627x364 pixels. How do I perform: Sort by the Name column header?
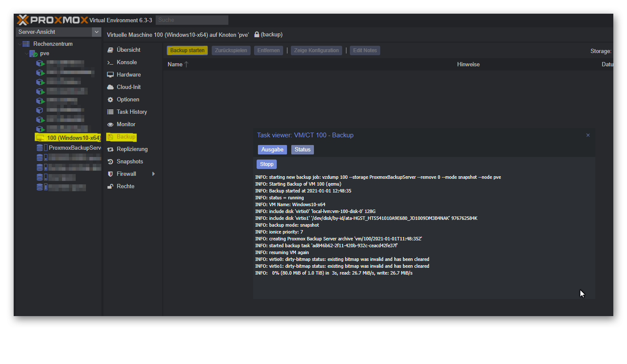(x=175, y=65)
